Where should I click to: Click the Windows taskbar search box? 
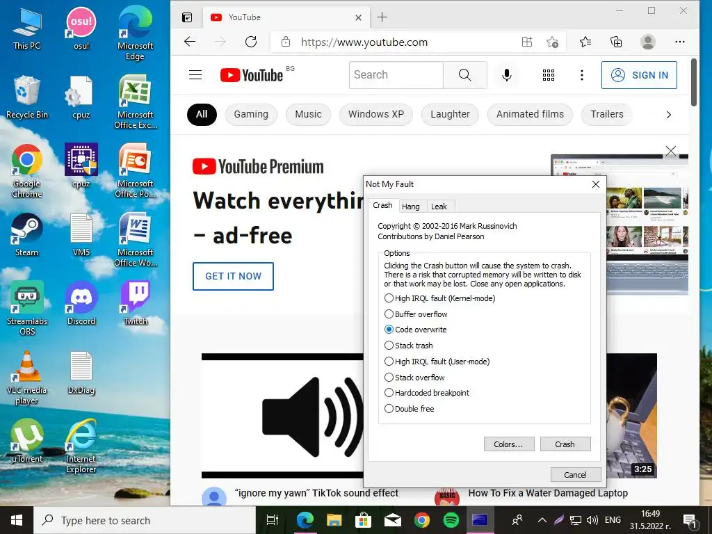tap(145, 520)
